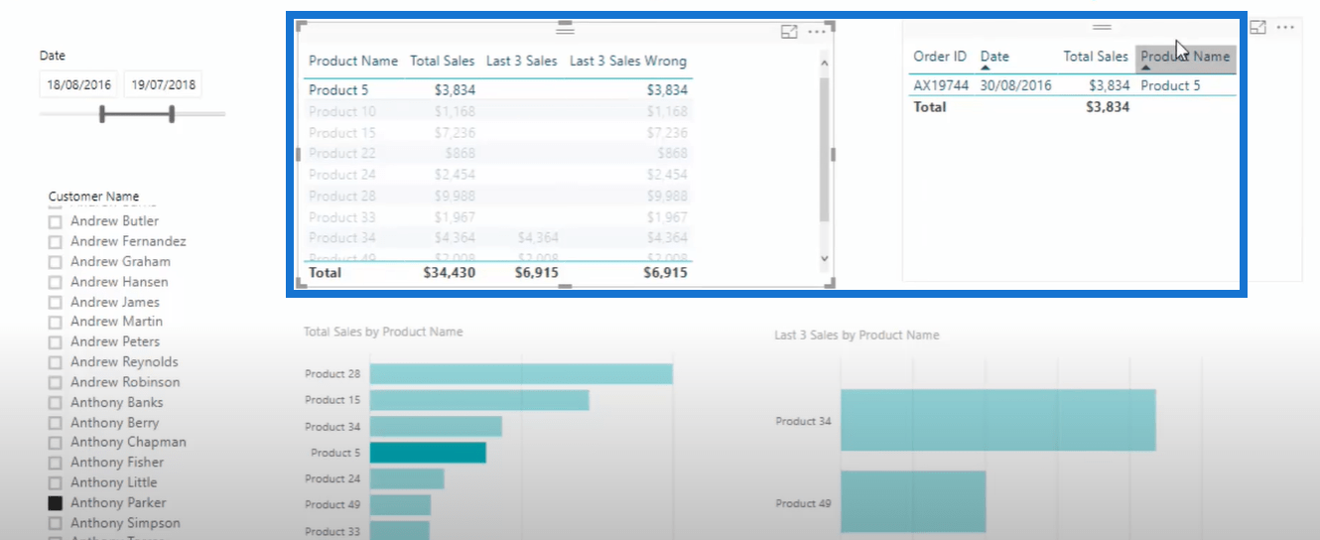Click the end date field 19/07/2018
The height and width of the screenshot is (540, 1320).
(163, 84)
